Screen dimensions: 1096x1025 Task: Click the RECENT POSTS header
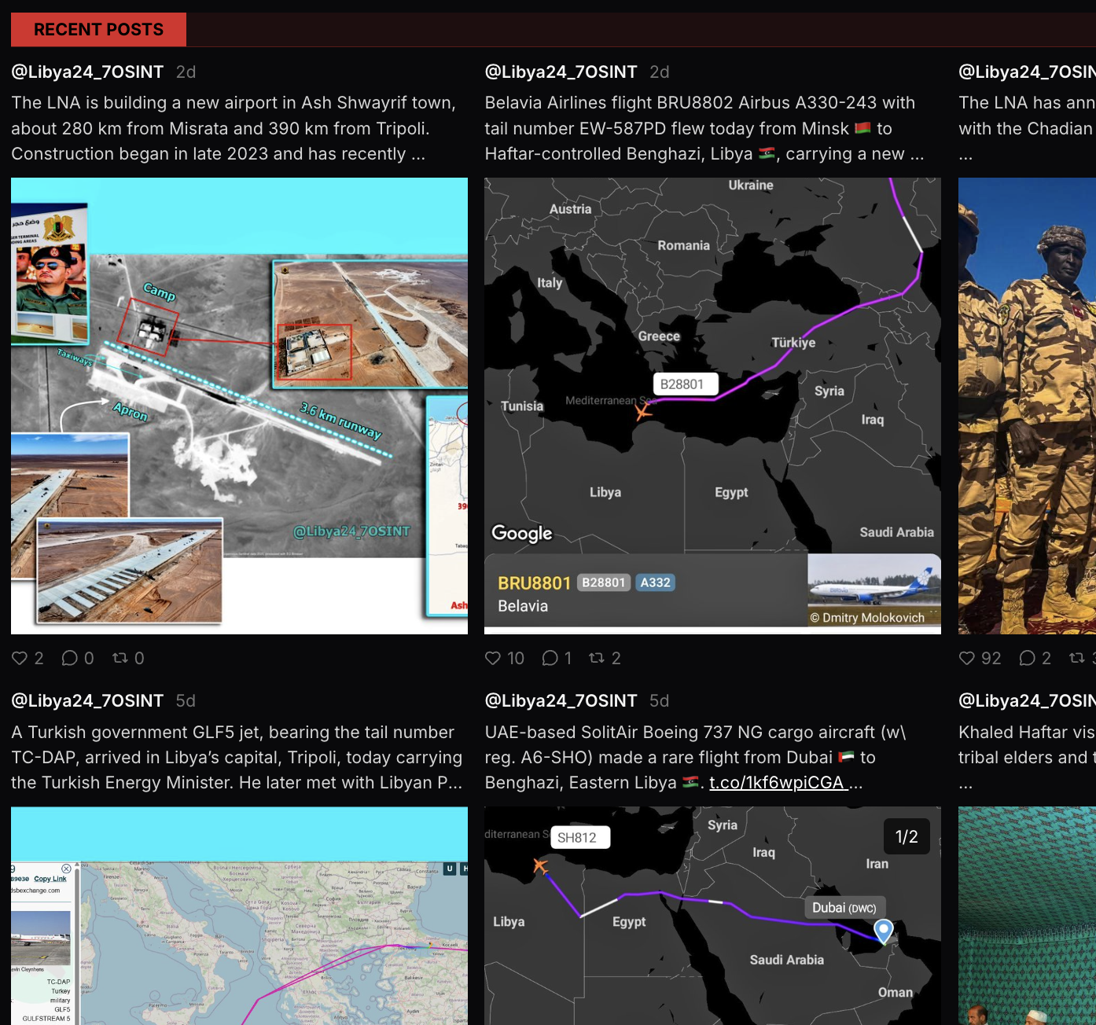pos(97,29)
